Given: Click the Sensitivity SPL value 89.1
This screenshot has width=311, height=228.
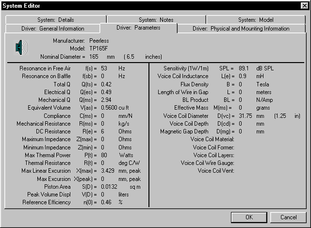Looking at the screenshot, I should (x=244, y=68).
